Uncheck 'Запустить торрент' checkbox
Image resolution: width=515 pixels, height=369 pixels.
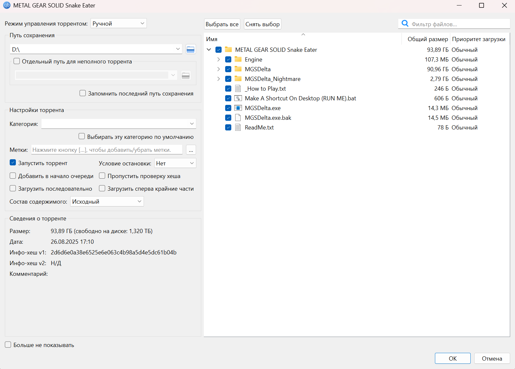[x=13, y=162]
